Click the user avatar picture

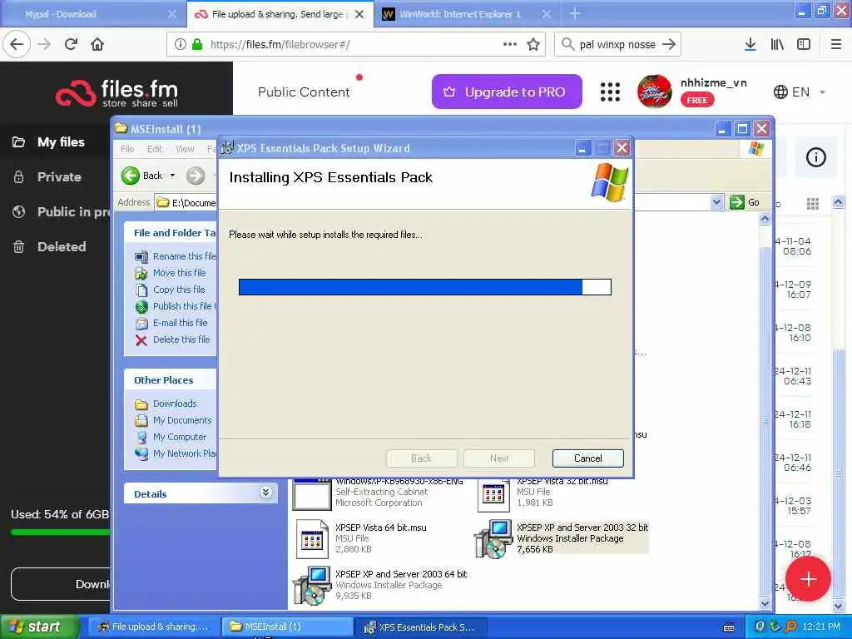click(654, 92)
